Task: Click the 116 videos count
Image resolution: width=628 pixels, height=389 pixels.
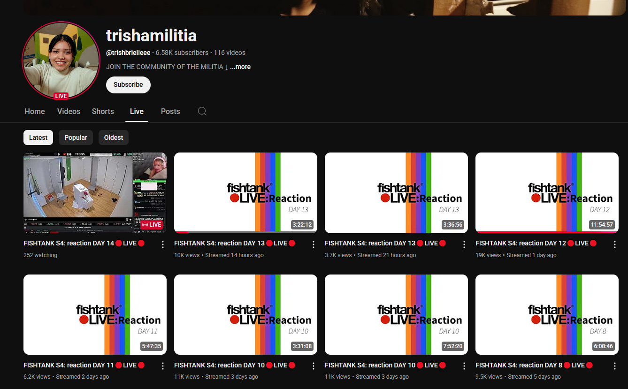Action: (230, 53)
